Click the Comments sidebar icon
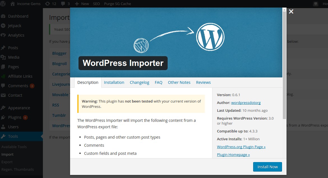Viewport: 328px width, 178px height. point(3,86)
